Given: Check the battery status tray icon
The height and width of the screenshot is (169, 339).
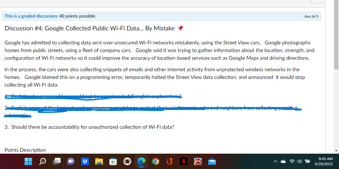Looking at the screenshot, I should tap(308, 161).
